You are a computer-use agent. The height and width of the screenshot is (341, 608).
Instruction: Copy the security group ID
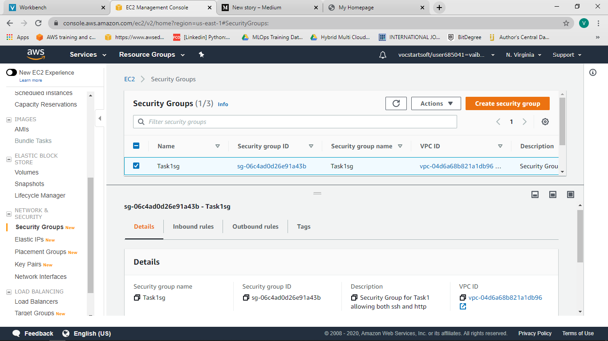point(246,297)
